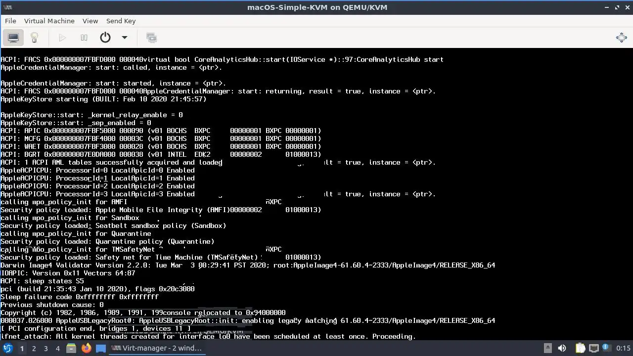The height and width of the screenshot is (356, 633).
Task: Click the Sleep failure code console line
Action: 80,297
